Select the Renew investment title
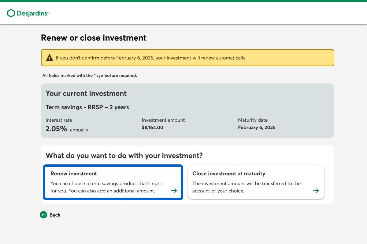367x244 pixels. pyautogui.click(x=74, y=174)
